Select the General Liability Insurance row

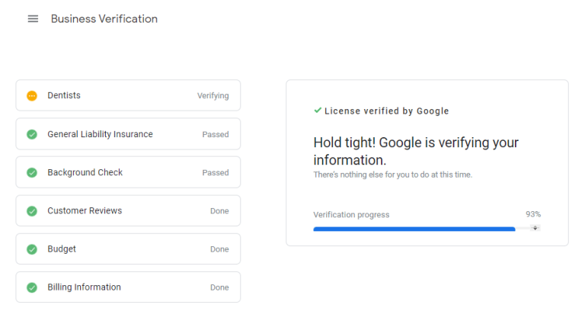click(128, 134)
